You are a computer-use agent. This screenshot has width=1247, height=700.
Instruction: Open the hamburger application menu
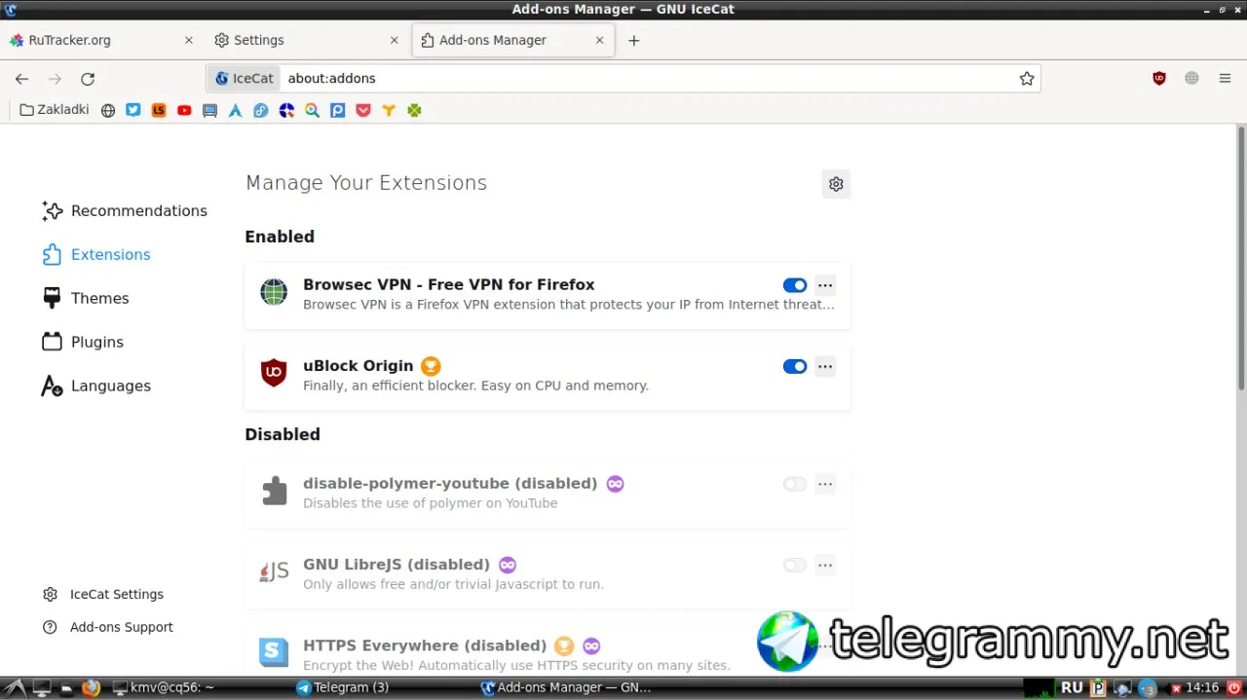click(x=1225, y=79)
